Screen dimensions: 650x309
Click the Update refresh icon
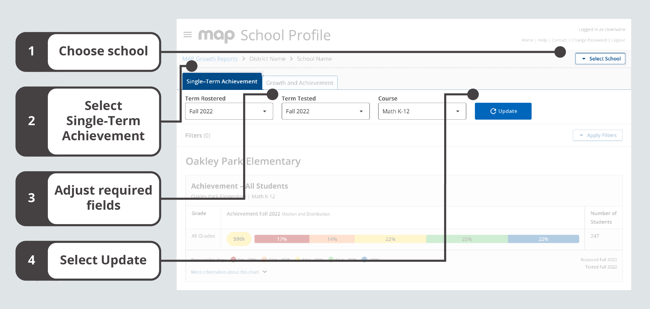[x=494, y=111]
